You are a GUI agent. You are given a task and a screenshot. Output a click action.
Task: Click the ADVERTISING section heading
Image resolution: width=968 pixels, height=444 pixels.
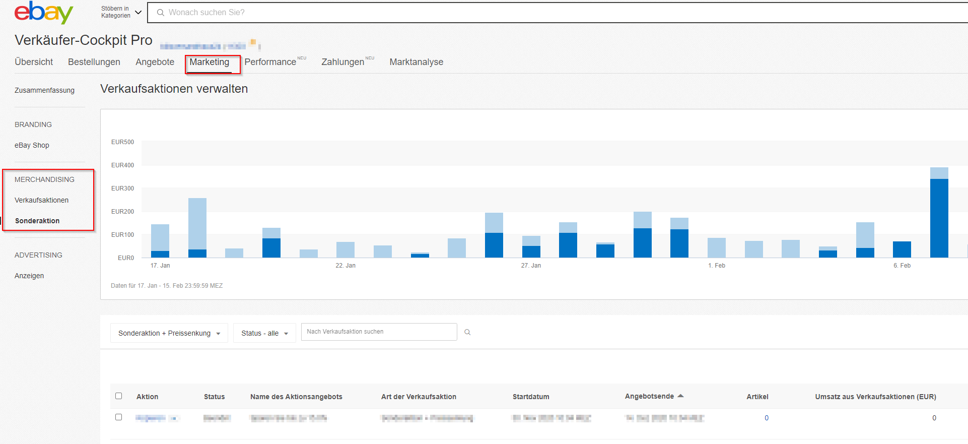(38, 255)
